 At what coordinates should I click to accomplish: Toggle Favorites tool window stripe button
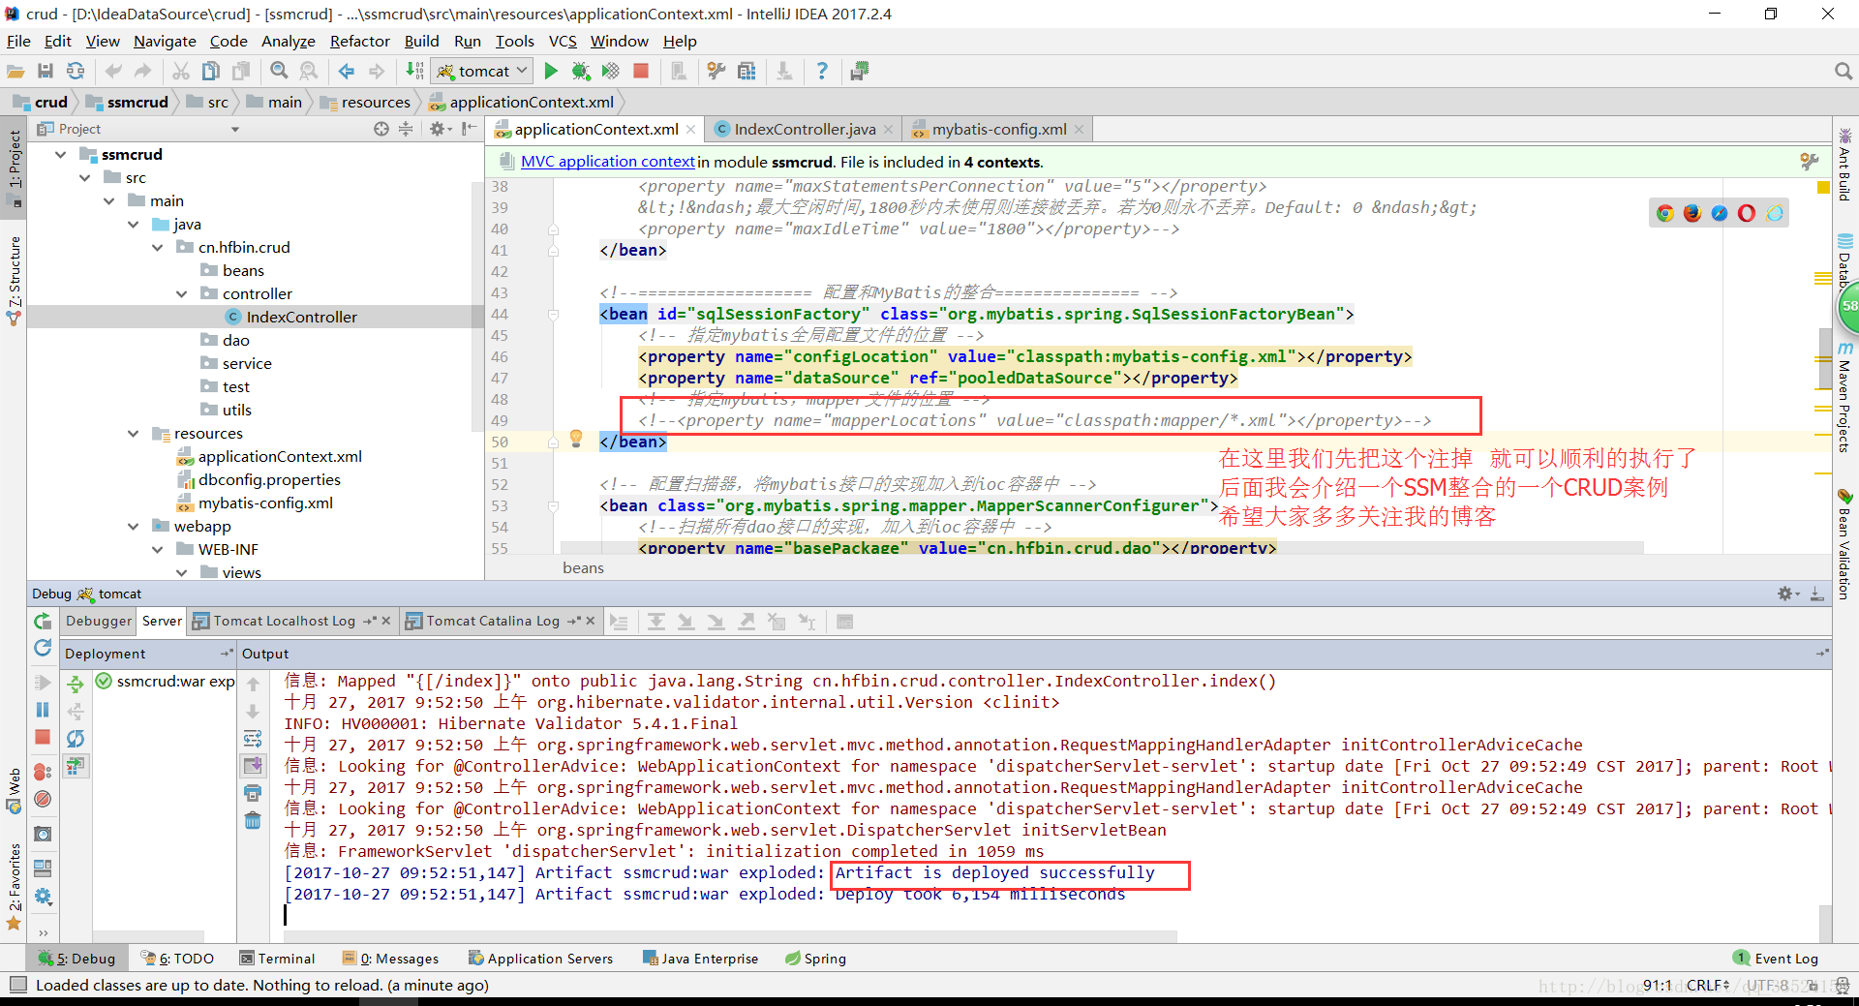point(14,886)
